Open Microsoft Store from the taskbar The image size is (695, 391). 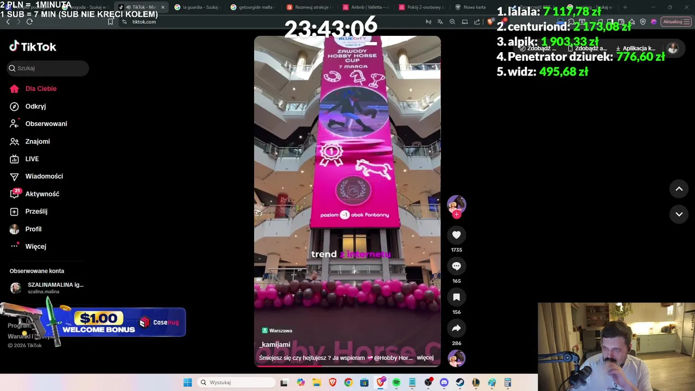point(364,382)
